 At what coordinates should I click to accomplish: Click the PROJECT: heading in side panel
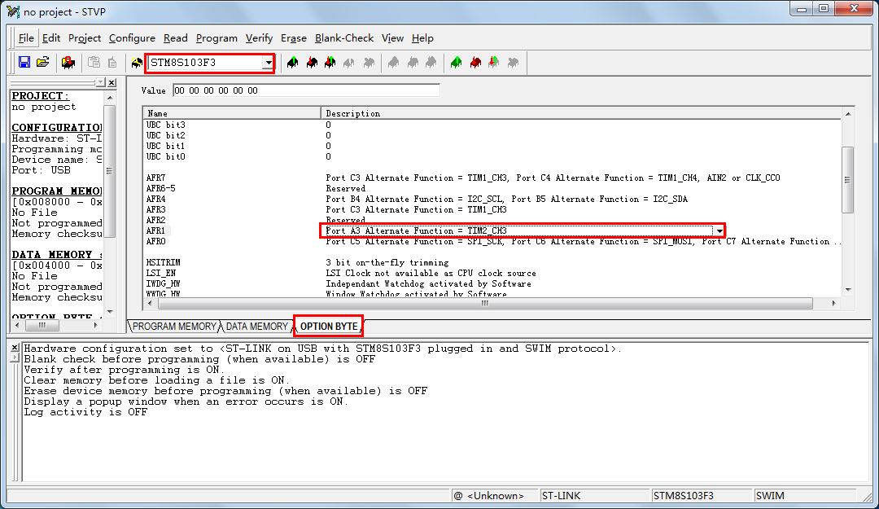(x=41, y=96)
